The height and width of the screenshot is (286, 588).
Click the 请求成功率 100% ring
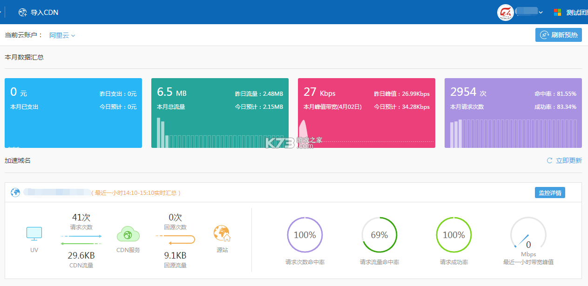pos(454,235)
